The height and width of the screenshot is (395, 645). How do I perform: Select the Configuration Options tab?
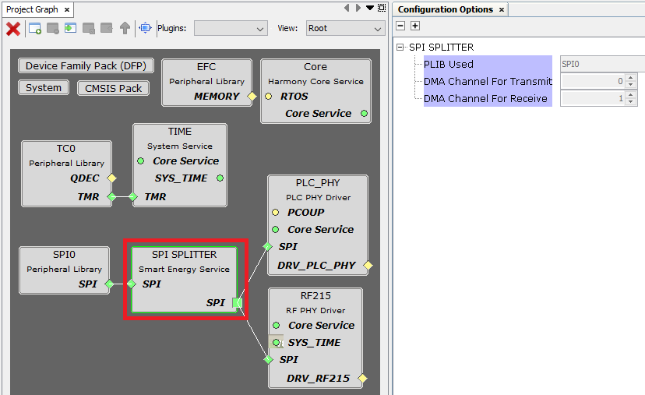pyautogui.click(x=445, y=9)
